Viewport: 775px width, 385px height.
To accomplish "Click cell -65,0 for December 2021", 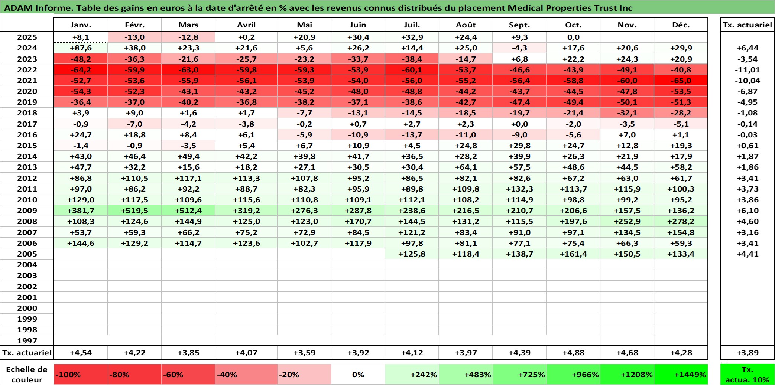I will coord(681,81).
